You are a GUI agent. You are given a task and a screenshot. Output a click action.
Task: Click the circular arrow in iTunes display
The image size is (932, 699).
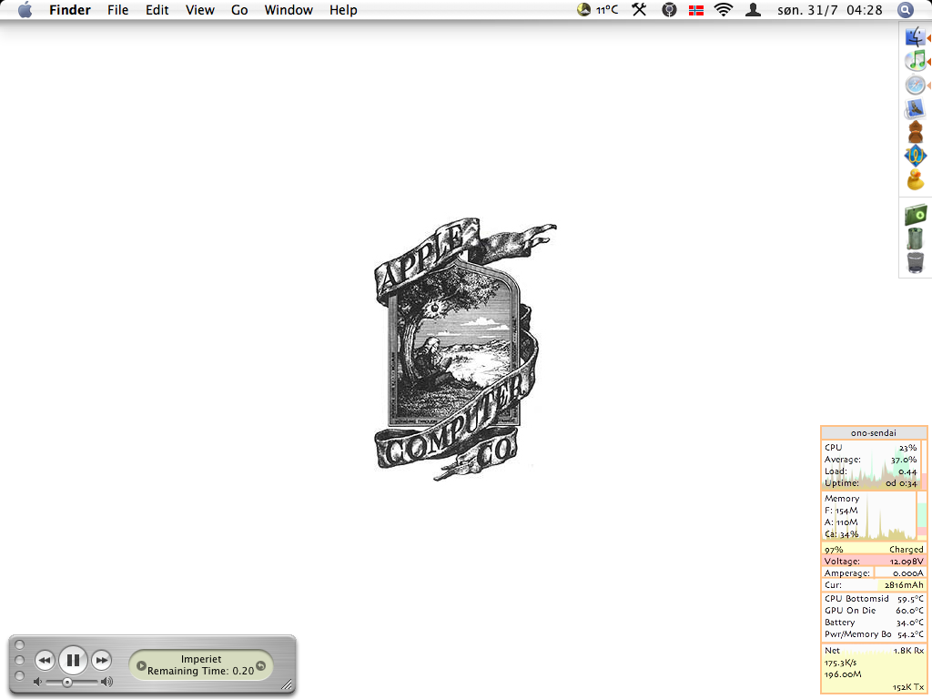click(x=261, y=665)
